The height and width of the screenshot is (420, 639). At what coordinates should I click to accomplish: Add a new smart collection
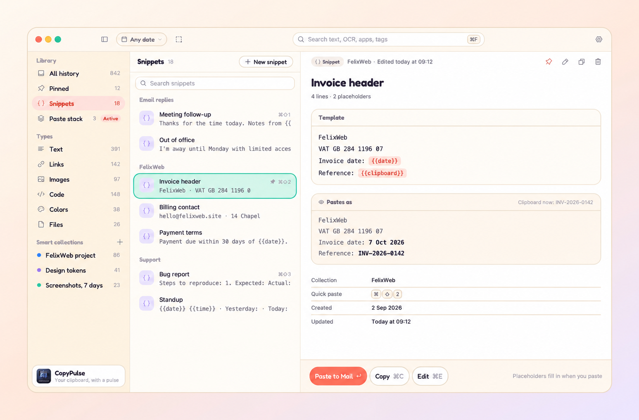(120, 242)
